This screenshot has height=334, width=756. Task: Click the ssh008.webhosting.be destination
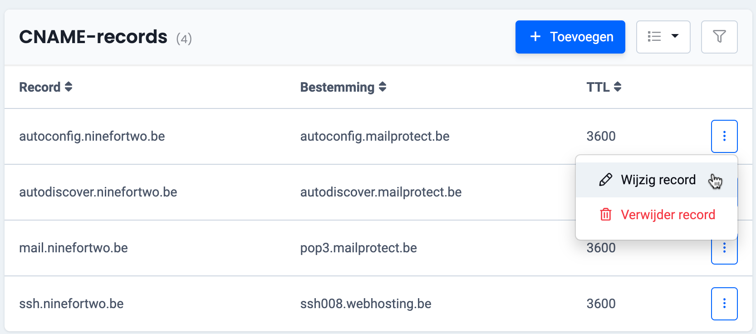366,304
